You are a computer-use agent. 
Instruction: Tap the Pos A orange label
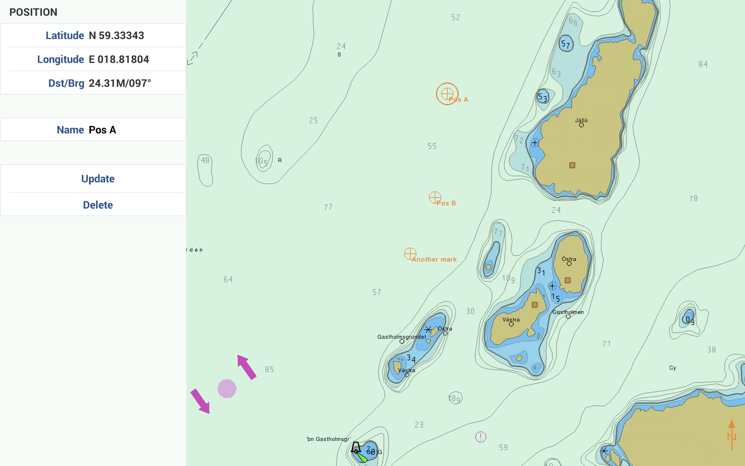pos(458,100)
